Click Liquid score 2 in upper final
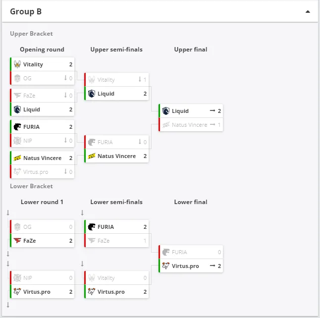 pos(219,111)
